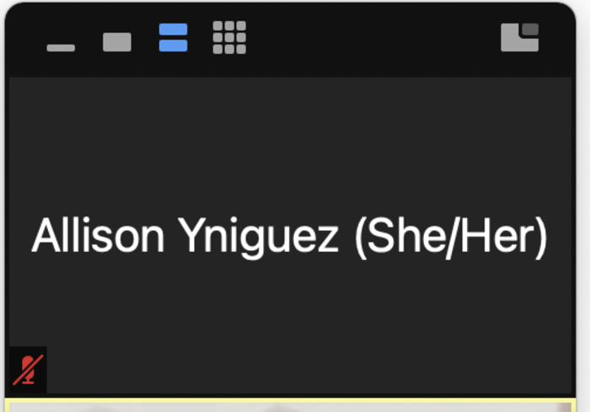Screen dimensions: 590x412
Task: Enable the single rectangle video layout
Action: (x=117, y=42)
